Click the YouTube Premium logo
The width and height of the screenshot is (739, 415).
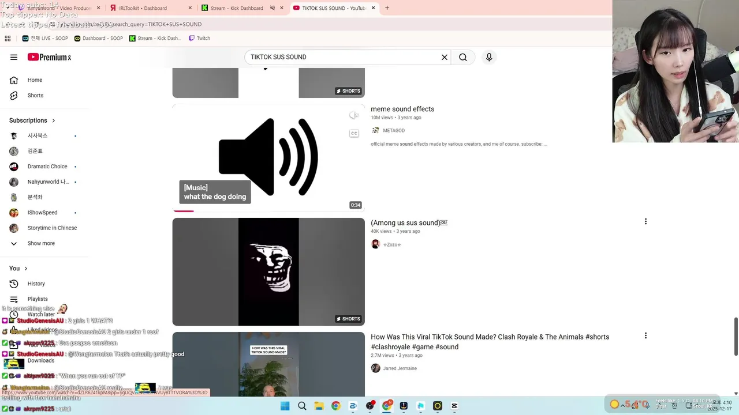coord(49,57)
